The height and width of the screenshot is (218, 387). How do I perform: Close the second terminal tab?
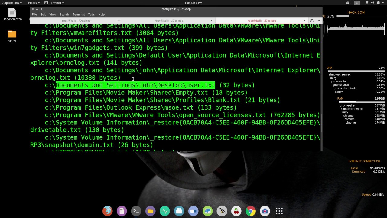pos(212,21)
